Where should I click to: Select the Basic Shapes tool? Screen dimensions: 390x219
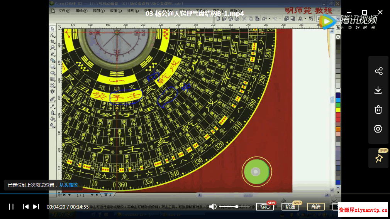53,86
